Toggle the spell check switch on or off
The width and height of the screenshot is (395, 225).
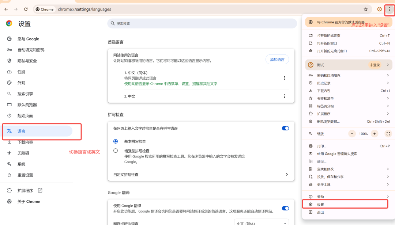[x=285, y=128]
